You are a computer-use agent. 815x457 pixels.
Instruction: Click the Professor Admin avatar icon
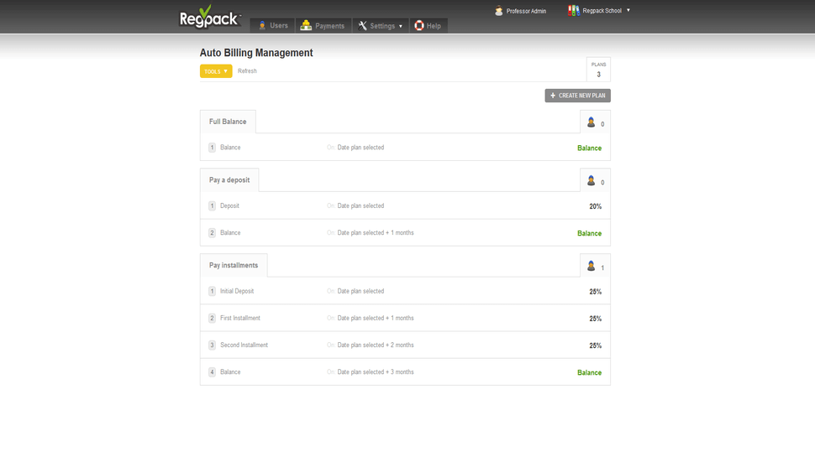499,11
